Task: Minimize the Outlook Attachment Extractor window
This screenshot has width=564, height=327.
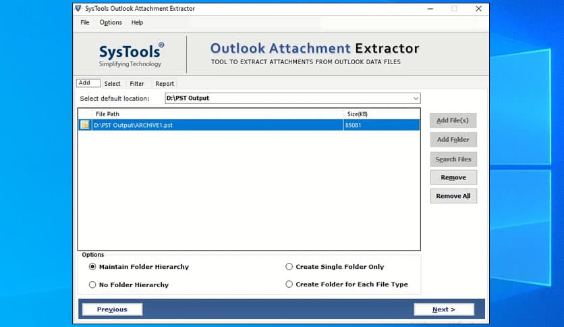Action: 430,9
